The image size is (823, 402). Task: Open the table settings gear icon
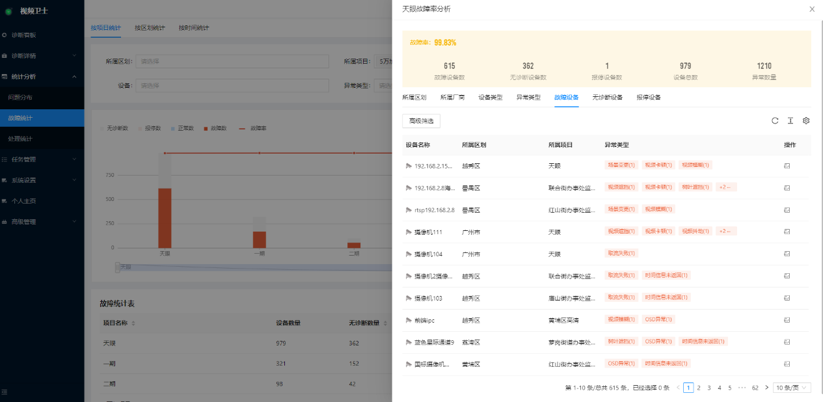(x=806, y=120)
